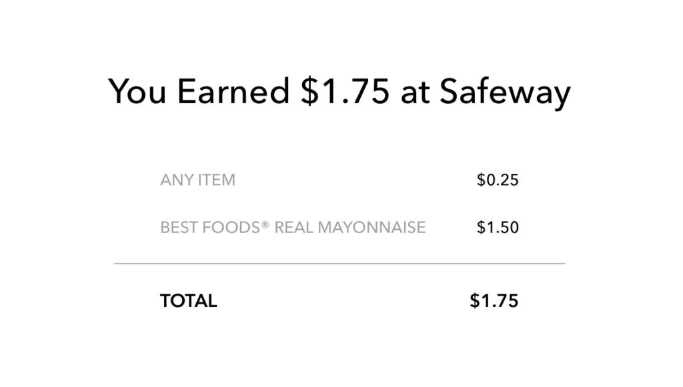Select the word "FOODS" in product name
This screenshot has width=683, height=387.
231,227
